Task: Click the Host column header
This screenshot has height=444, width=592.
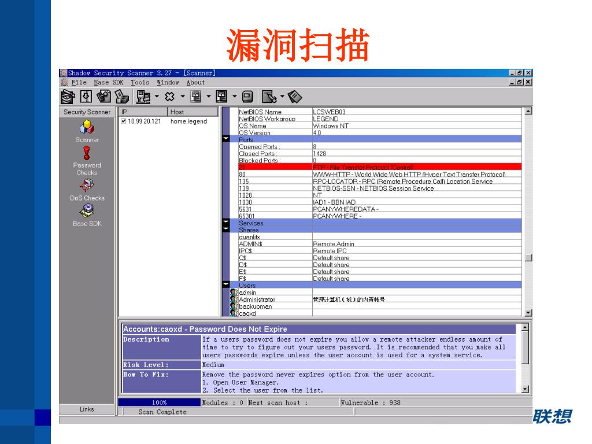Action: [x=193, y=112]
